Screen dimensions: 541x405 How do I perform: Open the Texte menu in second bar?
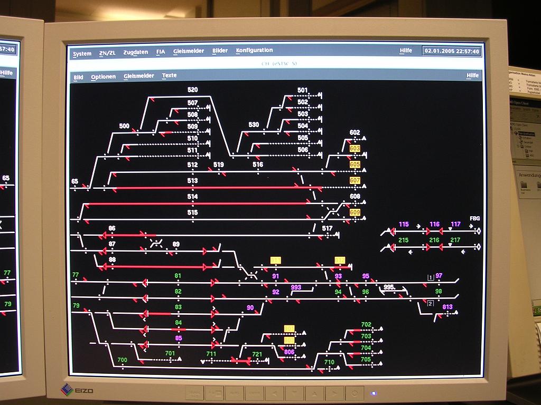[x=169, y=75]
